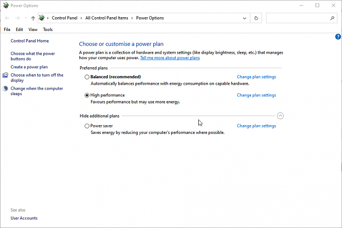Viewport: 342px width, 228px height.
Task: Click the Back navigation arrow
Action: click(7, 18)
